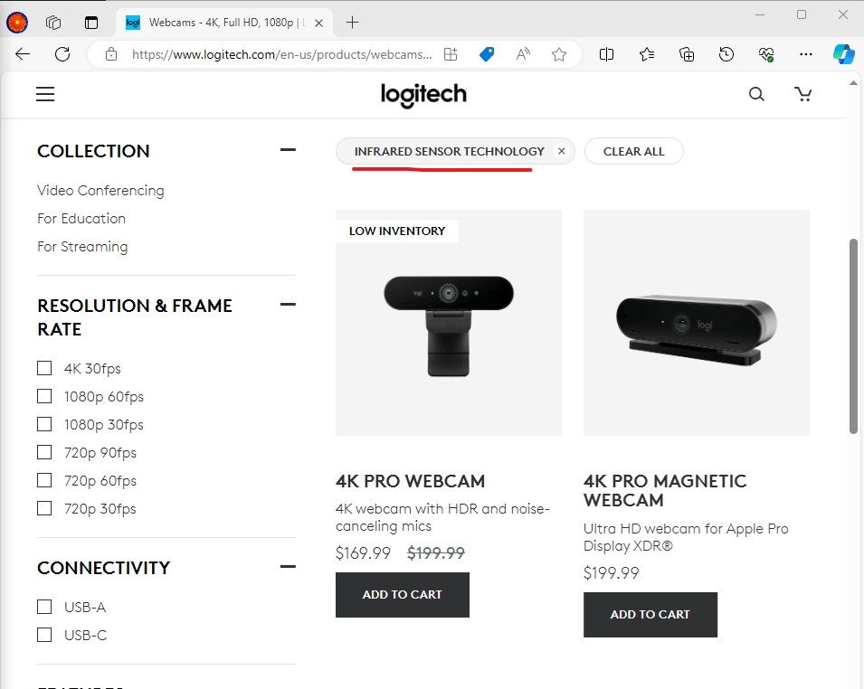Click the Logitech logo
This screenshot has height=689, width=864.
click(423, 94)
